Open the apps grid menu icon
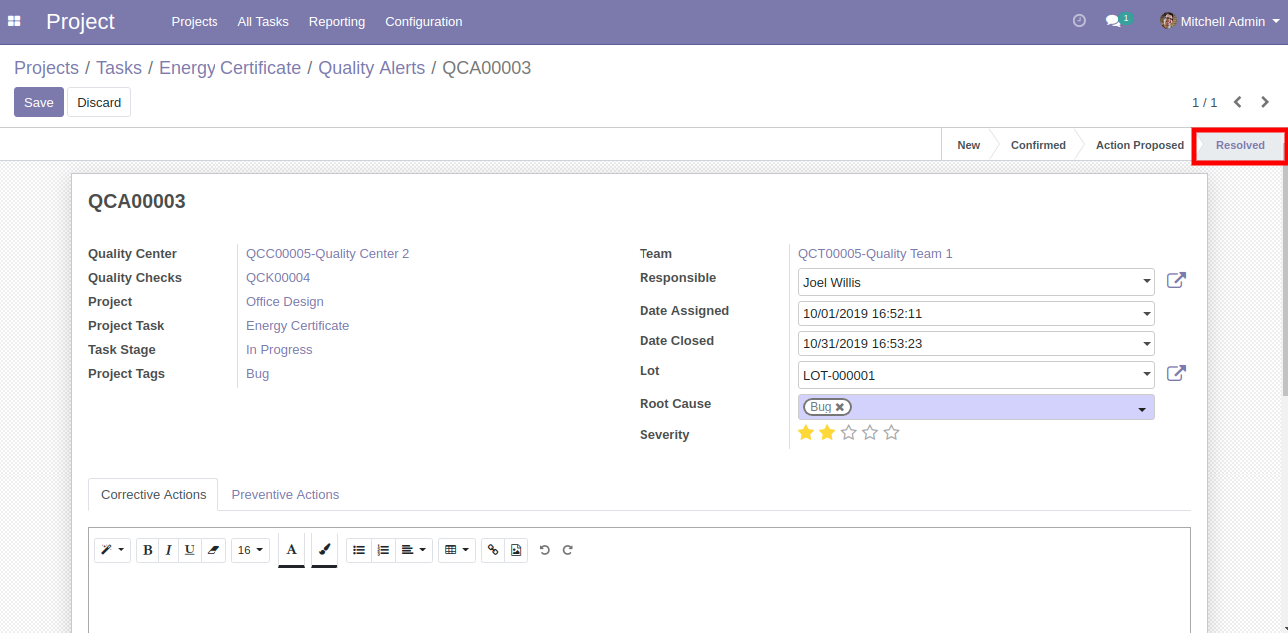Viewport: 1288px width, 633px height. (x=15, y=21)
